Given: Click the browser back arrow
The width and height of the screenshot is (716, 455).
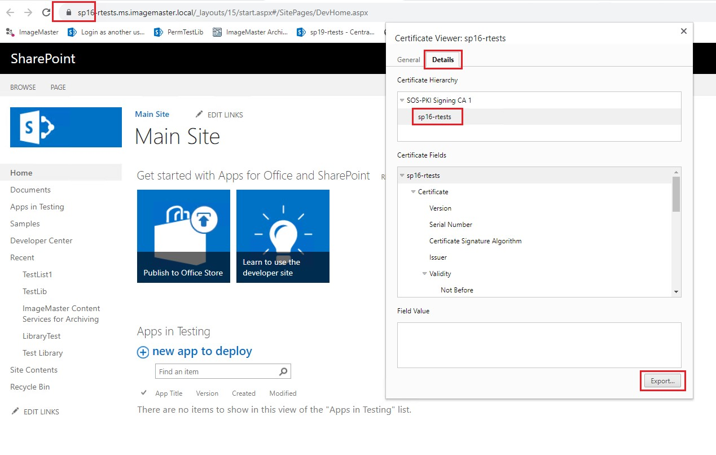Looking at the screenshot, I should pos(11,12).
